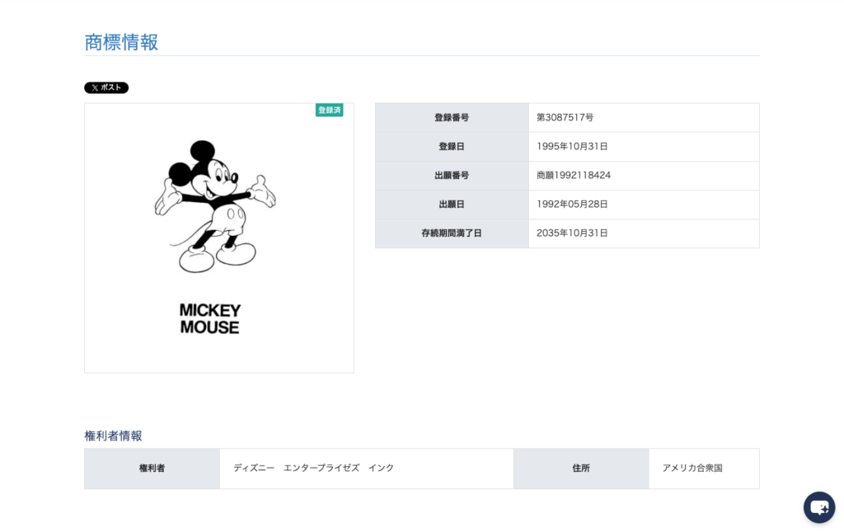
Task: Select the 出願番号 header cell
Action: [x=452, y=176]
